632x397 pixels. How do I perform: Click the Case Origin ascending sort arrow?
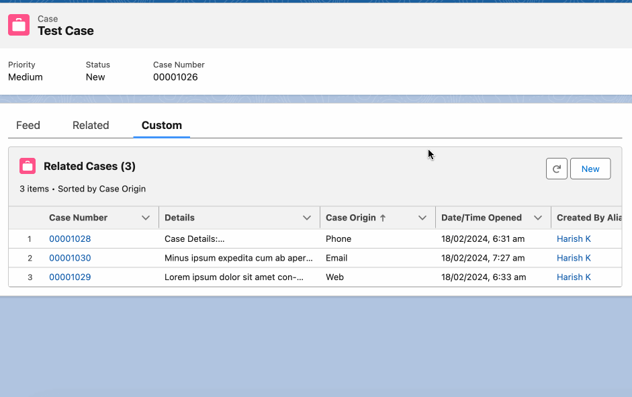tap(383, 218)
